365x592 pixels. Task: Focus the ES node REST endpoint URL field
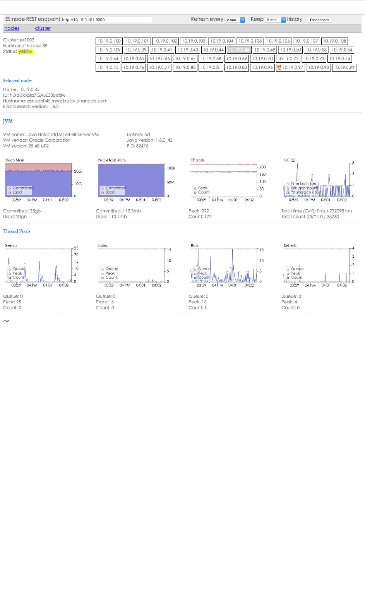click(107, 20)
